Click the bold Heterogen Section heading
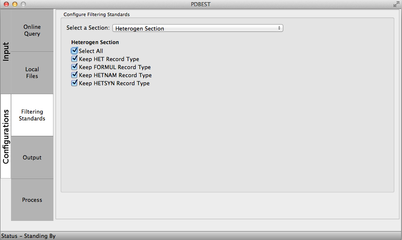This screenshot has width=402, height=240. point(95,42)
